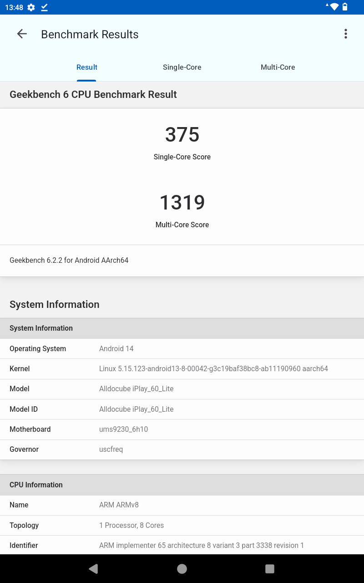Select the Result tab
This screenshot has width=364, height=583.
coord(86,67)
